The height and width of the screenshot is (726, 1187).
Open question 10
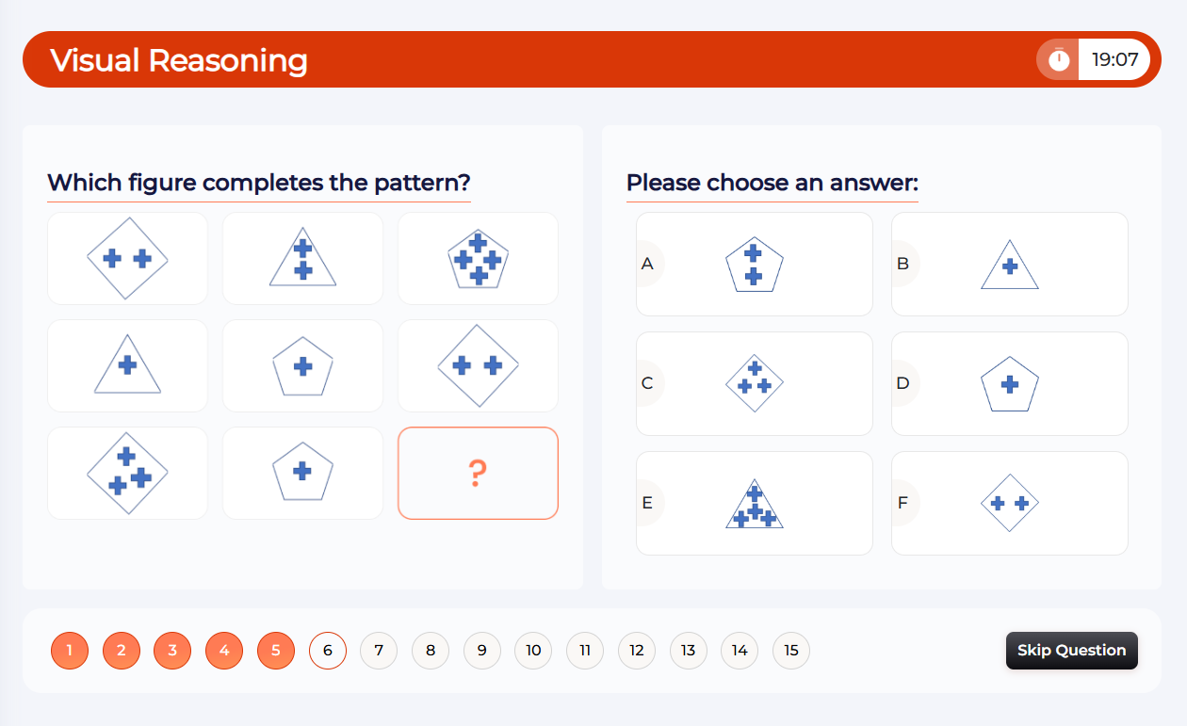(x=533, y=651)
